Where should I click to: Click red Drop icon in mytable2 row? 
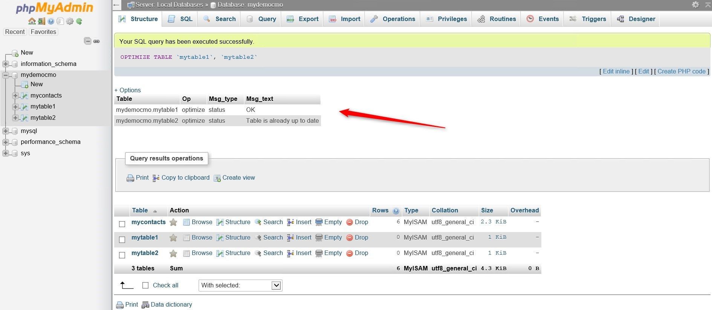pos(350,253)
